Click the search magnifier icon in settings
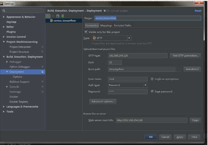 (x=4, y=11)
